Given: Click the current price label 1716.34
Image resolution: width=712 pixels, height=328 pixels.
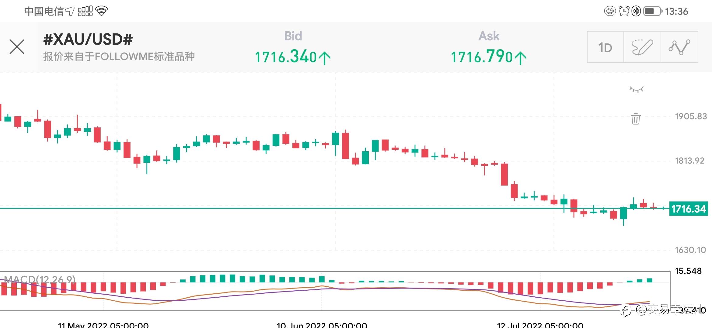Looking at the screenshot, I should point(688,209).
